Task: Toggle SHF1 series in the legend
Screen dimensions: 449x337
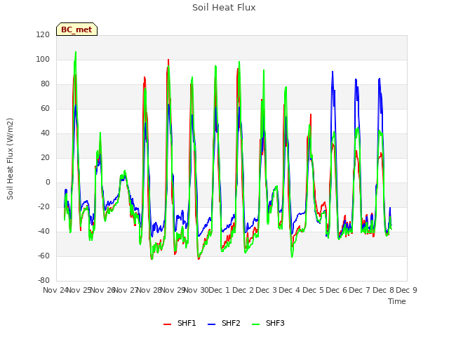Action: (180, 323)
